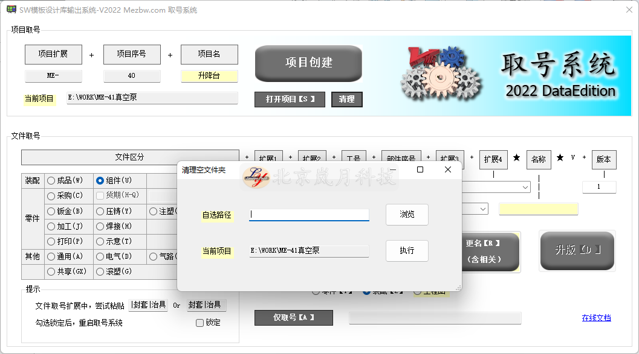The image size is (639, 354).
Task: Enable the 锁定 checkbox
Action: pos(200,323)
